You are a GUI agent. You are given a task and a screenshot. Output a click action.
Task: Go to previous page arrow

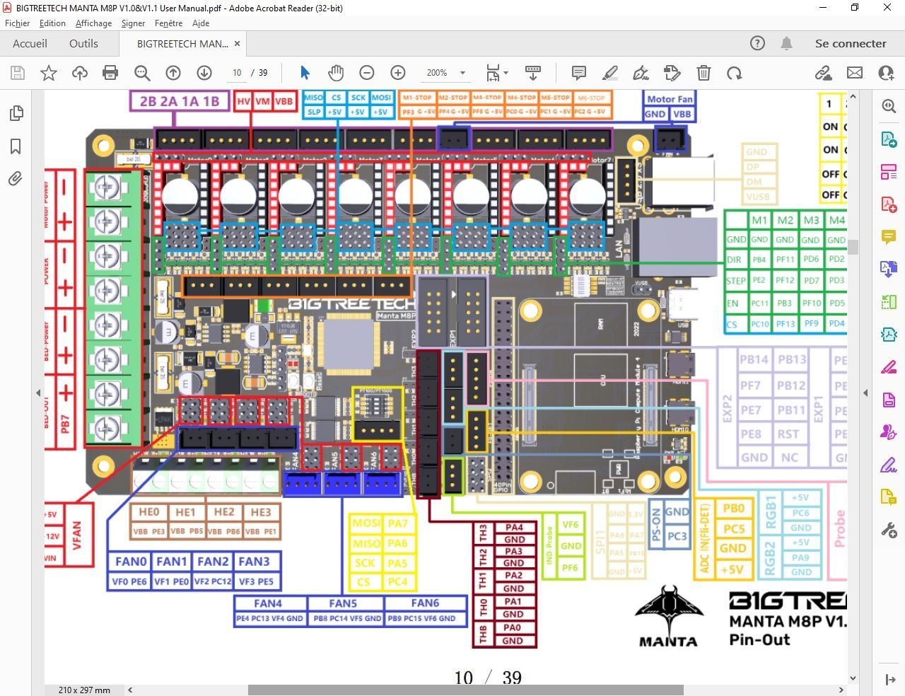tap(173, 73)
